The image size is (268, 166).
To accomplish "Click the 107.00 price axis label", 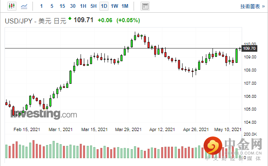I will [250, 83].
